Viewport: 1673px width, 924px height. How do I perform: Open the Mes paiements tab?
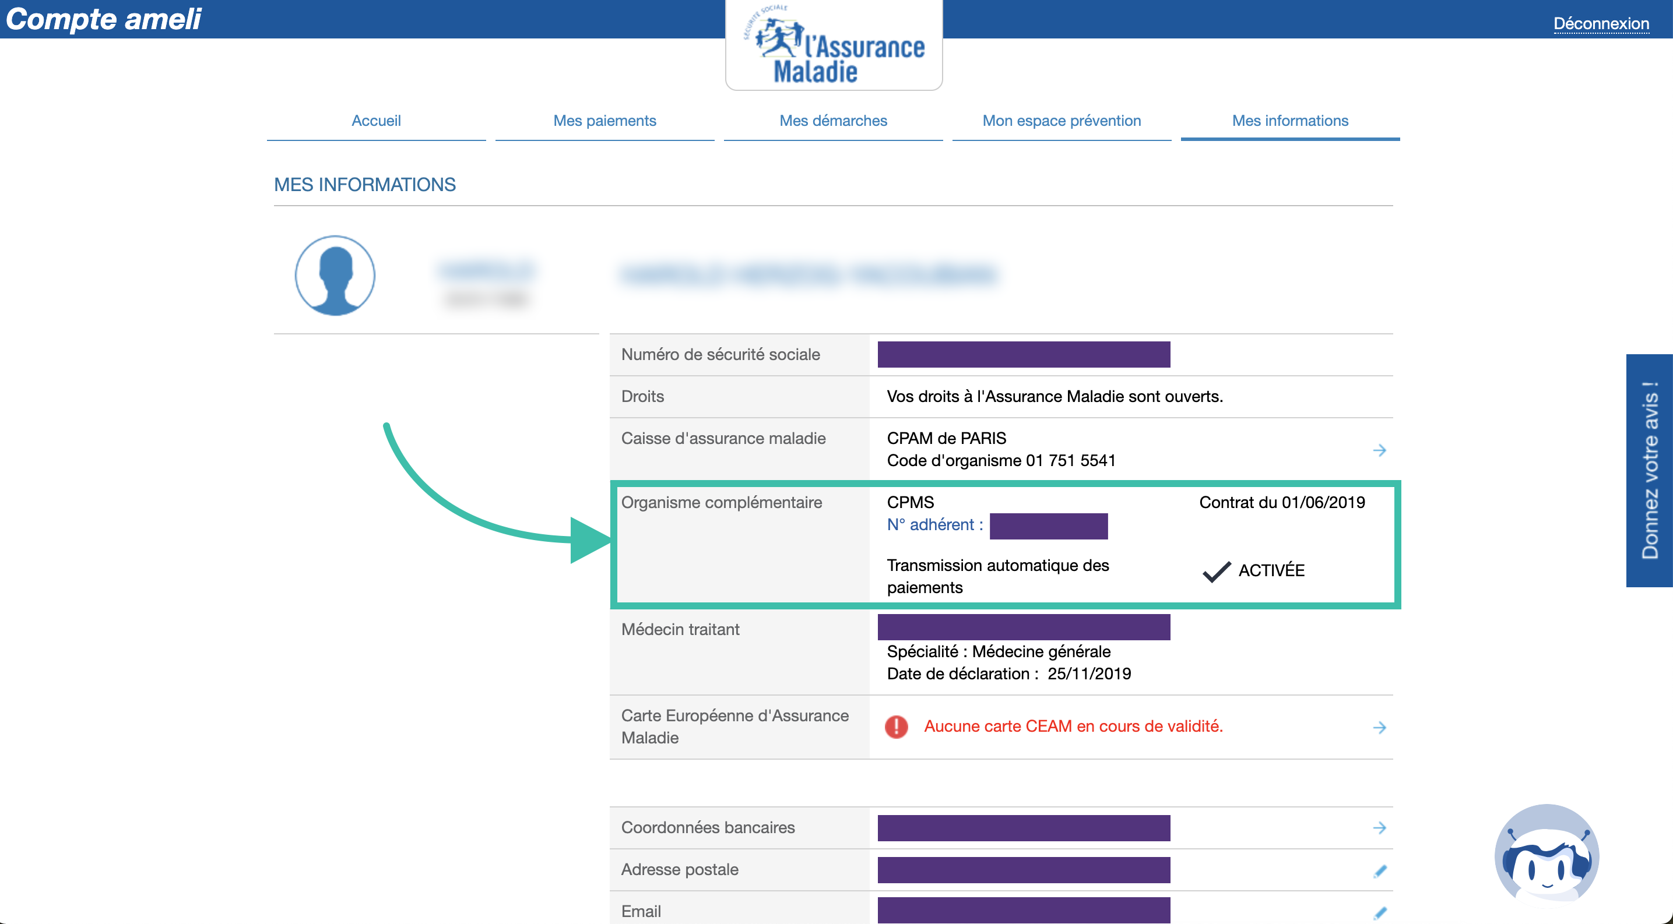coord(604,121)
